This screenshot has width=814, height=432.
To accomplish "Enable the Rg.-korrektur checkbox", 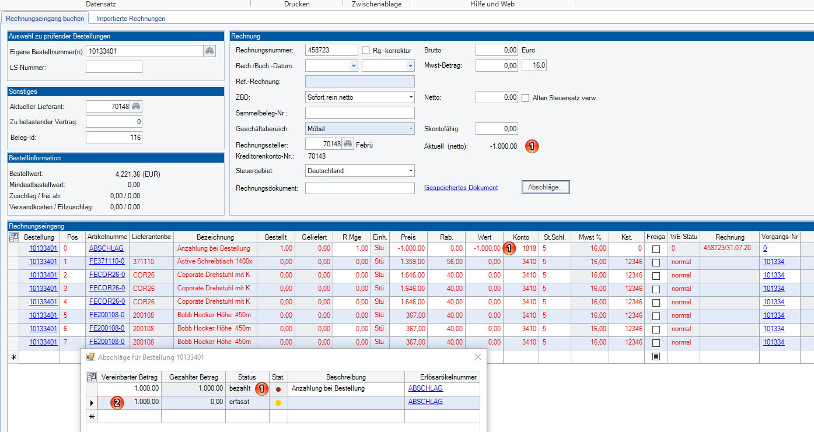I will [366, 50].
